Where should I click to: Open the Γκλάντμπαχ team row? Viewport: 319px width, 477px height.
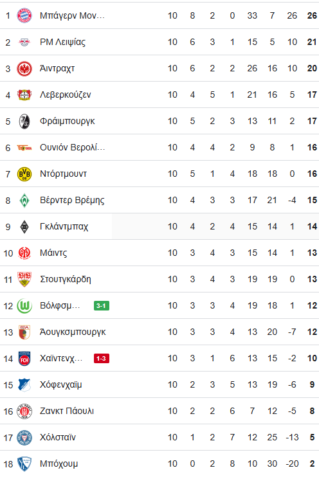point(159,227)
